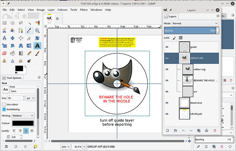The image size is (236, 151).
Task: Open the Hinting Medium dropdown
Action: (23, 116)
